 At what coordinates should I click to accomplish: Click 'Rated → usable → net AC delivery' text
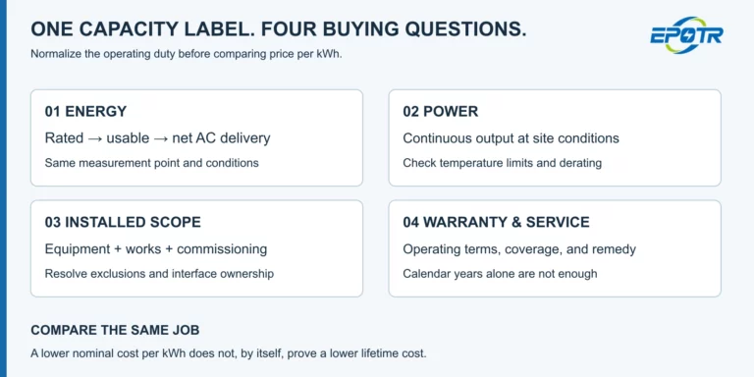pyautogui.click(x=158, y=138)
